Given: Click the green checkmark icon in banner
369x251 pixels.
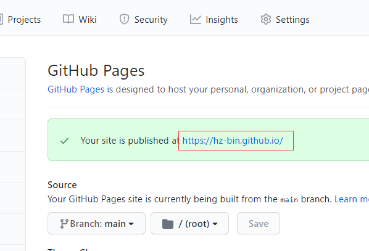Looking at the screenshot, I should (64, 141).
